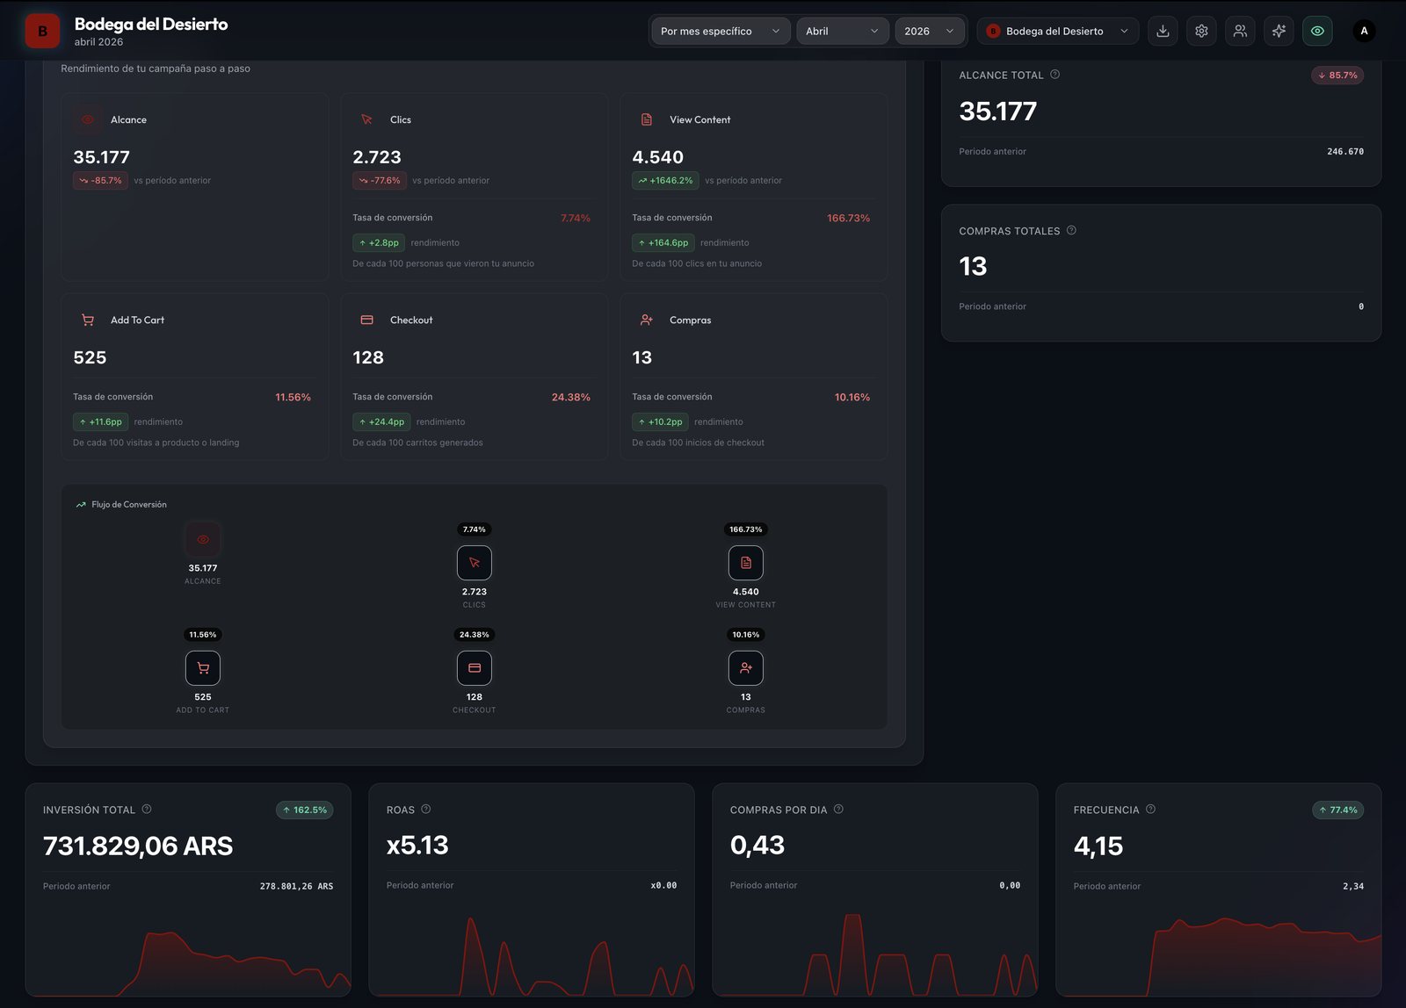Click trend icon beside Flujo de Conversión

click(81, 505)
